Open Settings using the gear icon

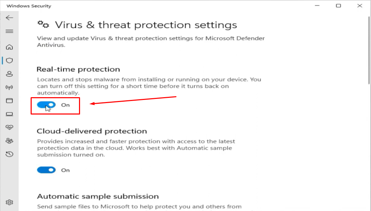9,202
